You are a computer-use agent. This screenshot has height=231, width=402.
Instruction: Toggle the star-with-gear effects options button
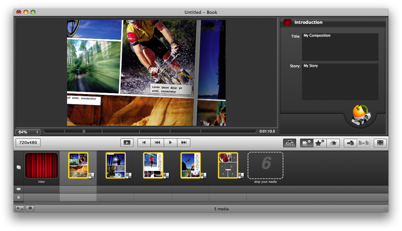[x=320, y=143]
